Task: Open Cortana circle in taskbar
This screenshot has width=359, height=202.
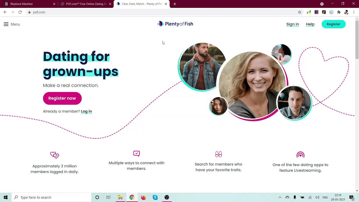Action: click(x=97, y=197)
